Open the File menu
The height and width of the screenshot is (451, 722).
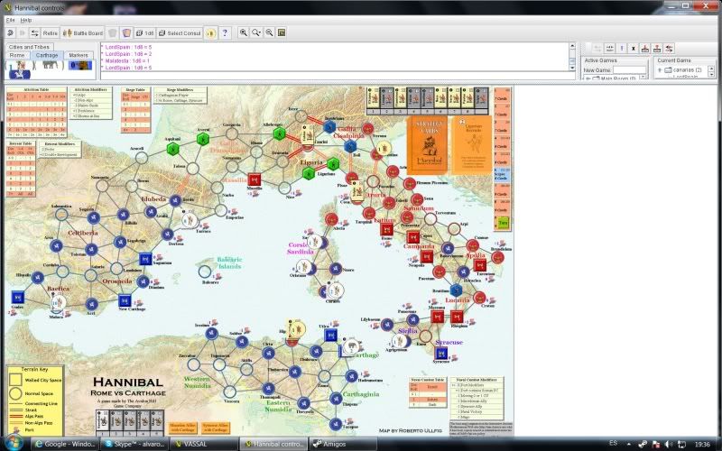pos(10,20)
